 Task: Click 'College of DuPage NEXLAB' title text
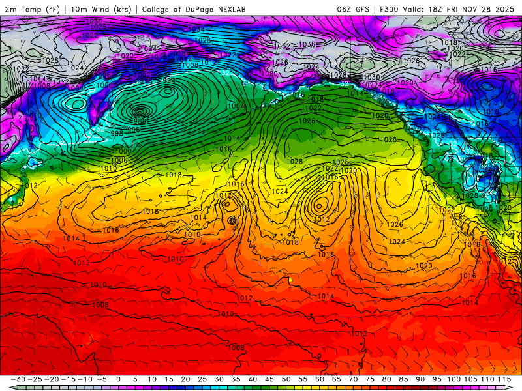click(x=194, y=9)
